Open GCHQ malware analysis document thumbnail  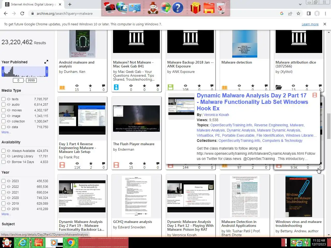coord(136,196)
